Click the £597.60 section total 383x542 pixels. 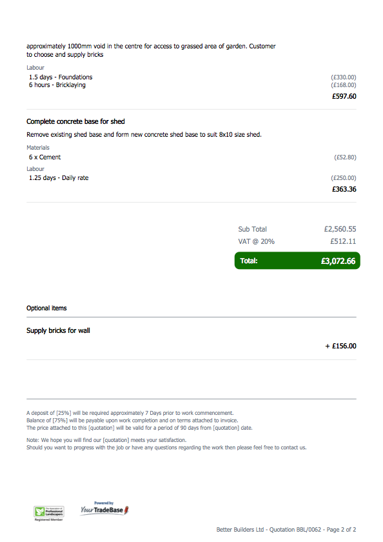[344, 96]
